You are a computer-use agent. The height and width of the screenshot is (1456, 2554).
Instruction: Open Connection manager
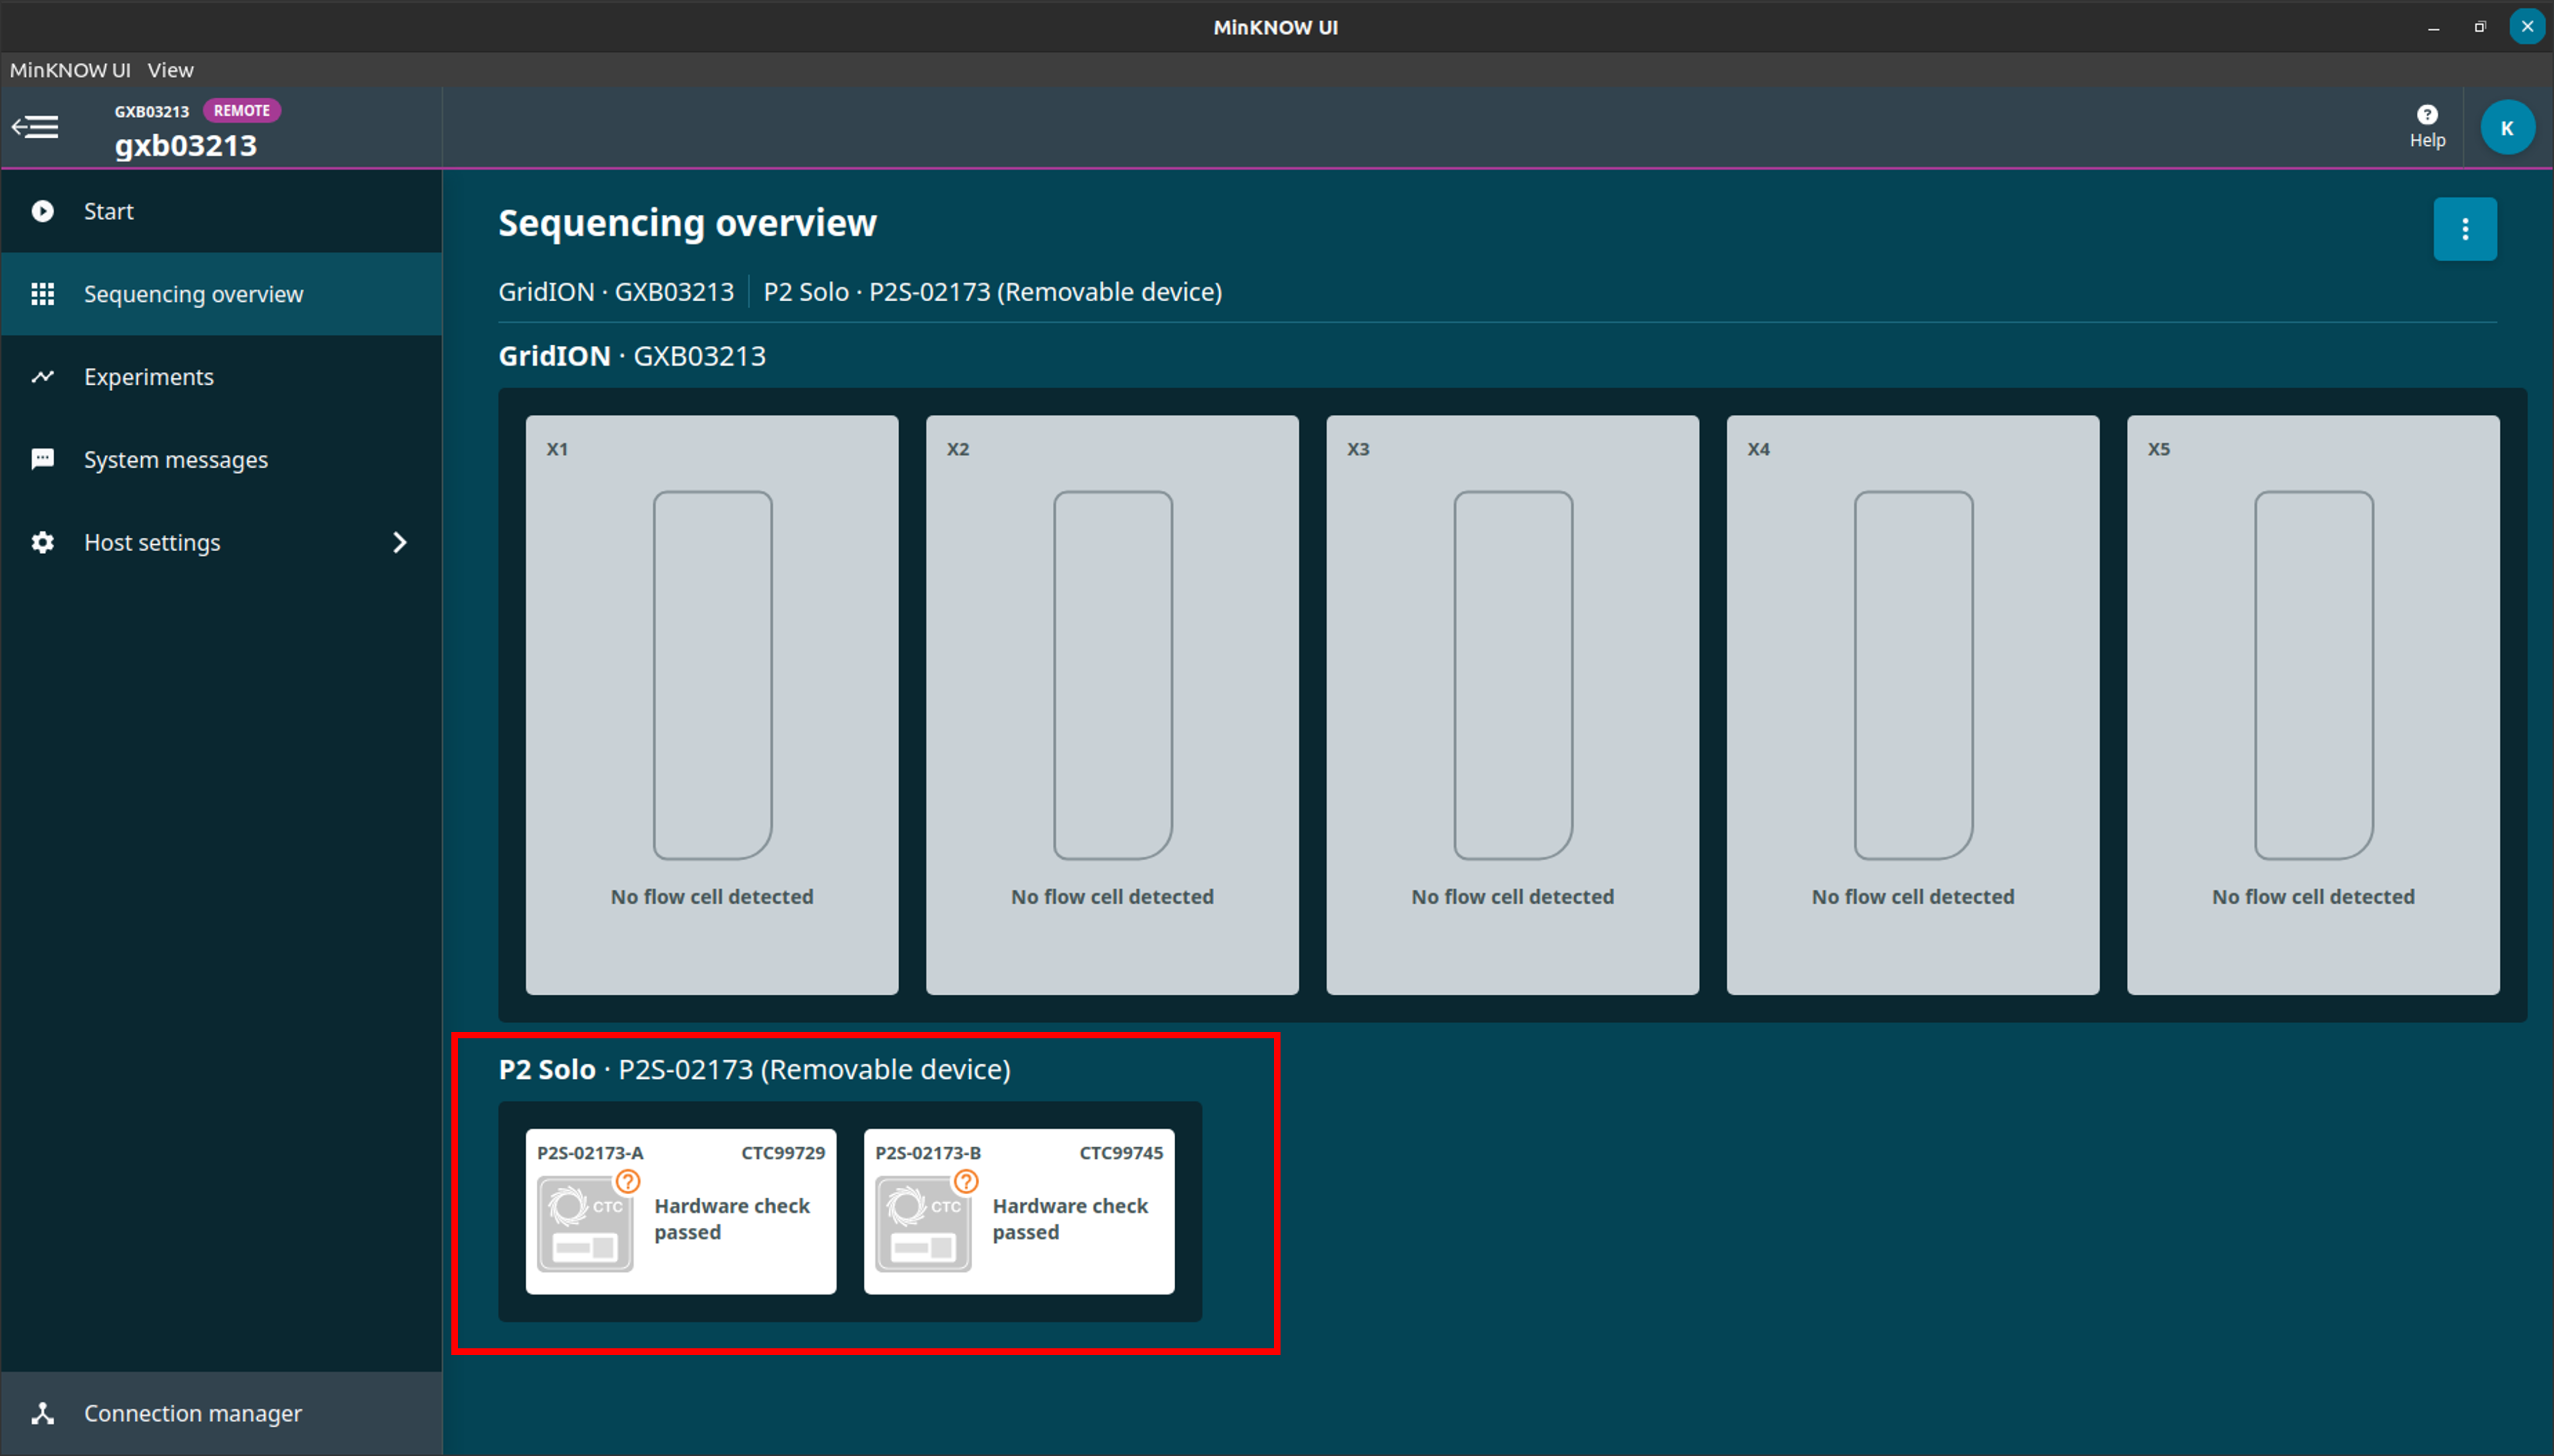pyautogui.click(x=222, y=1413)
